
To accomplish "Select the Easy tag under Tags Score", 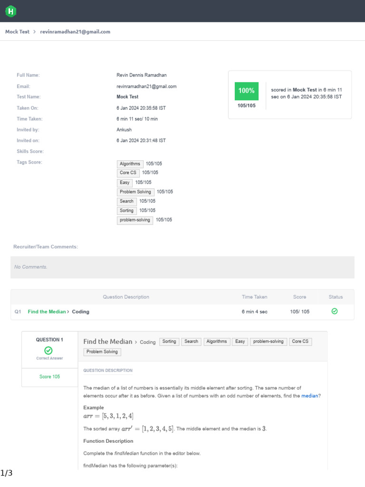I will click(x=125, y=183).
